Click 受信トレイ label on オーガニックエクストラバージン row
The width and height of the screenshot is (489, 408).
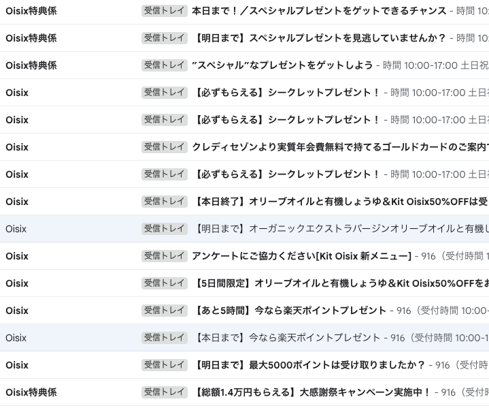pyautogui.click(x=165, y=229)
